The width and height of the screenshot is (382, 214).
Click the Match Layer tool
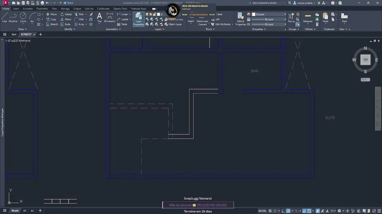pyautogui.click(x=173, y=24)
